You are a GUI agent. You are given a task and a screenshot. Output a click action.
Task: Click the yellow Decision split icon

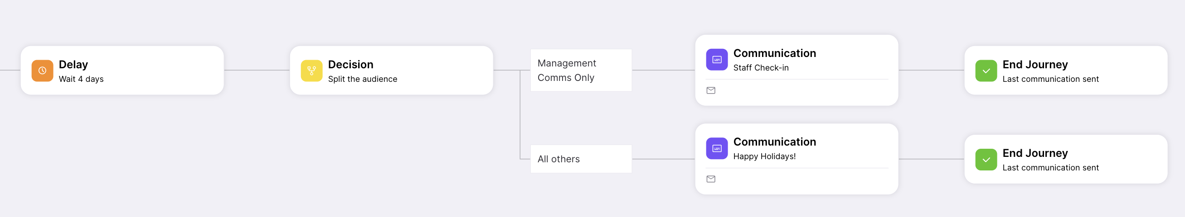311,71
